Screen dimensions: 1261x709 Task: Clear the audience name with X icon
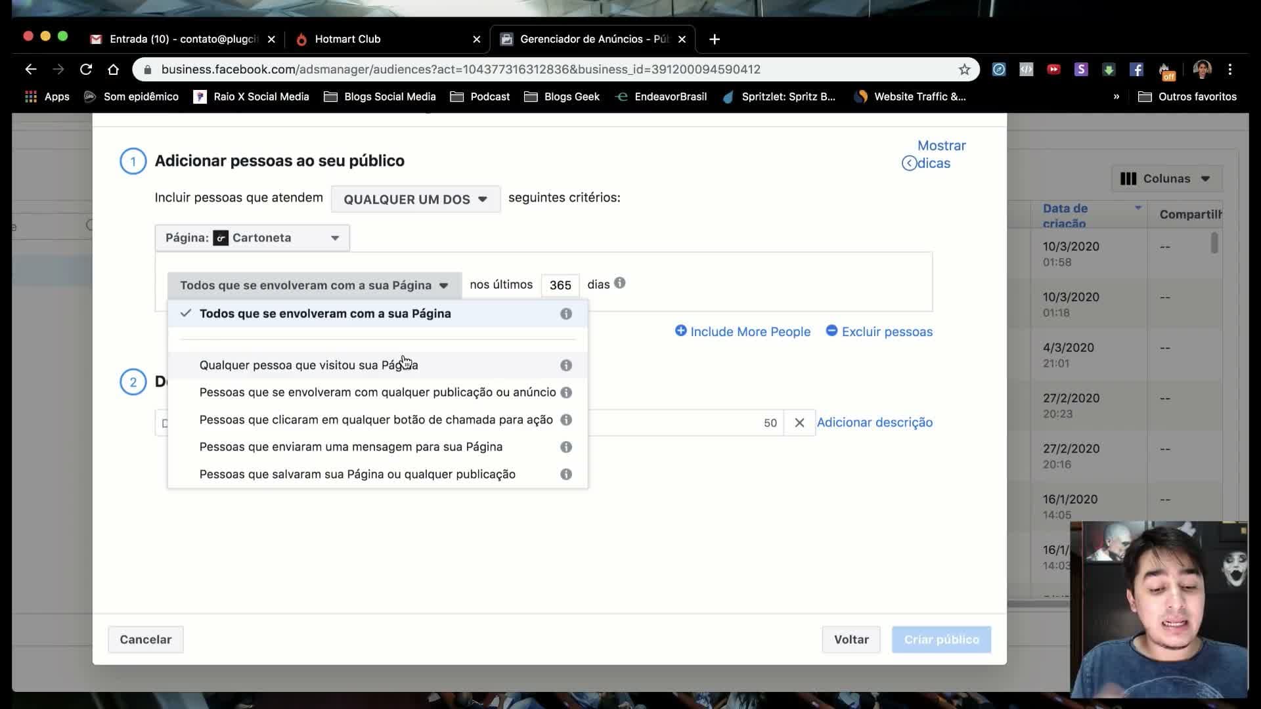(799, 423)
